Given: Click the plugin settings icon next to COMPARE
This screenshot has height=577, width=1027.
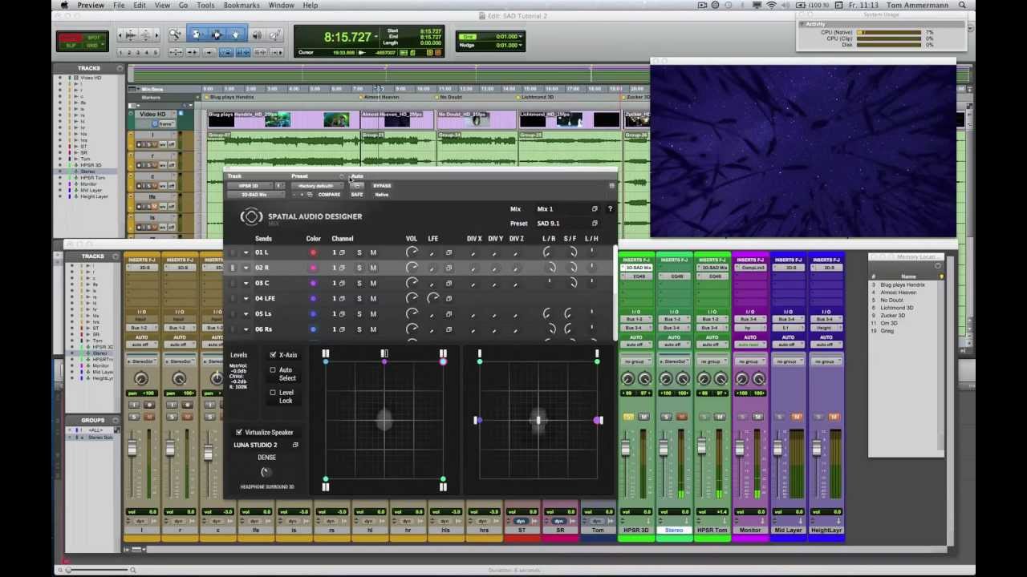Looking at the screenshot, I should click(310, 195).
